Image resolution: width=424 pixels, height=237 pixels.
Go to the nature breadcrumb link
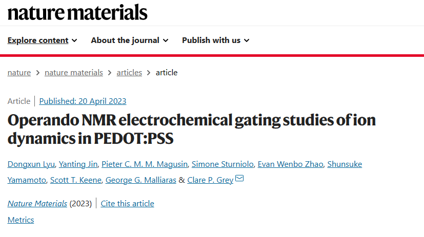[x=19, y=73]
